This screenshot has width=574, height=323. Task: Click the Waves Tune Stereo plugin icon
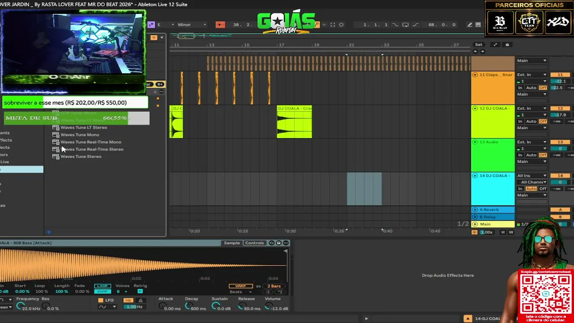[x=56, y=157]
